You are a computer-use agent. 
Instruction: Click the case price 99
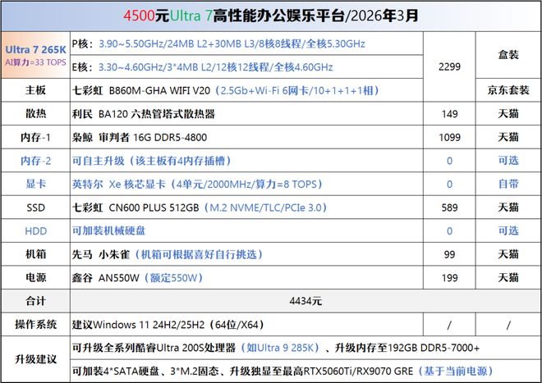pyautogui.click(x=449, y=254)
